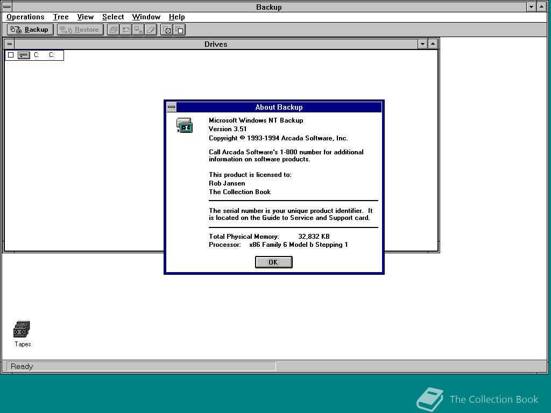Open the Select menu

click(113, 17)
